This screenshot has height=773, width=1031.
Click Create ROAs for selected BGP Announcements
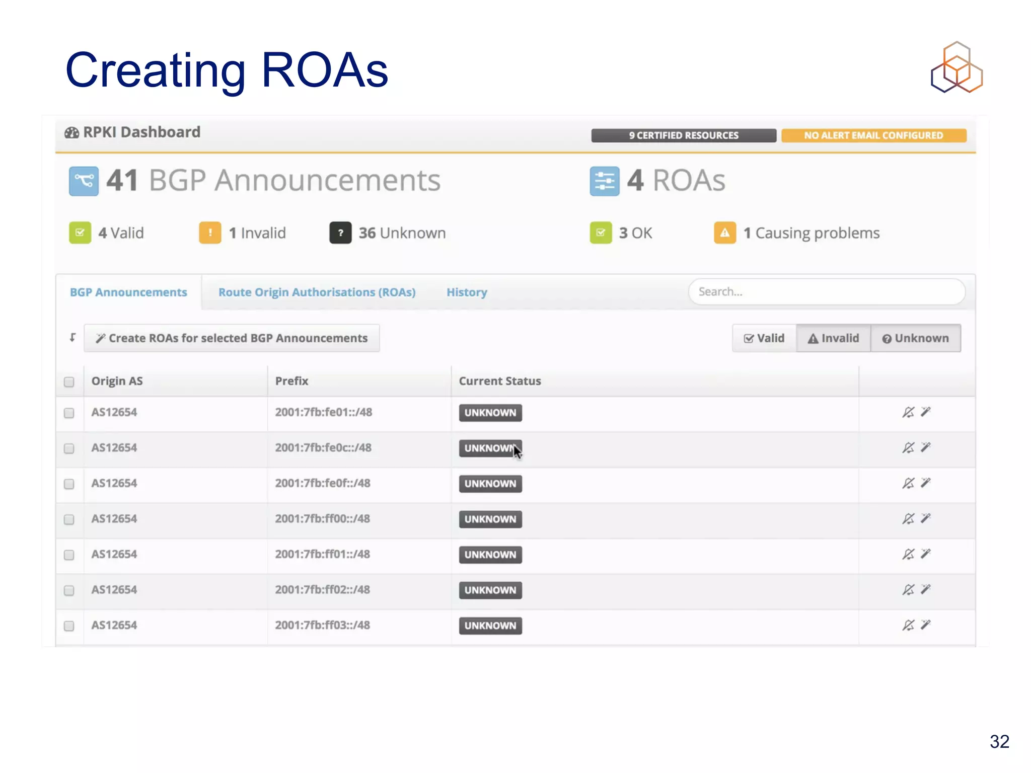pos(232,338)
